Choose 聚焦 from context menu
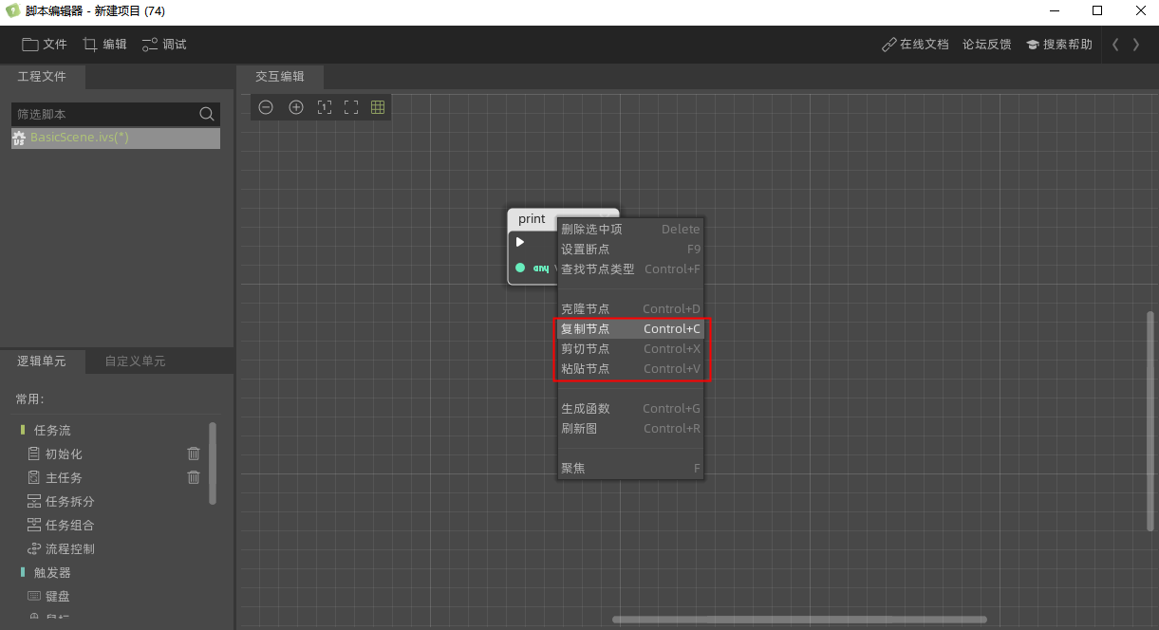Image resolution: width=1159 pixels, height=630 pixels. click(x=630, y=468)
